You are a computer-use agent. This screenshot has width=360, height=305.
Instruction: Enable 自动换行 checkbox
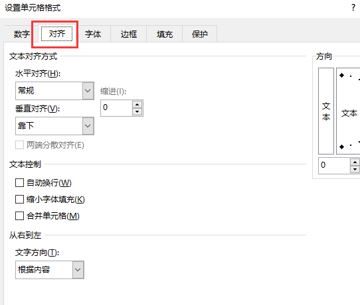point(19,183)
